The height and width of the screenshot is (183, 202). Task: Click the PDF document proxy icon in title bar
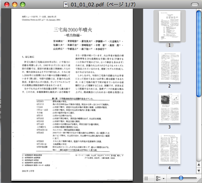click(x=66, y=5)
